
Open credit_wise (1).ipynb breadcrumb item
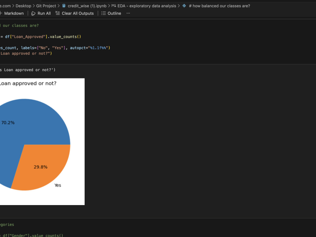coord(87,6)
